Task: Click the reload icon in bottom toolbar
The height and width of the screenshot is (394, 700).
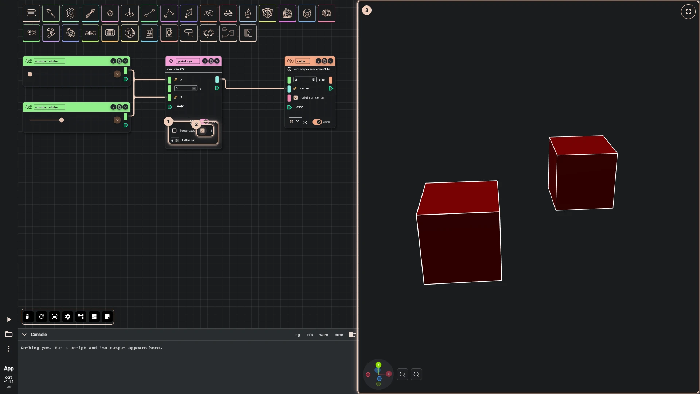Action: click(42, 317)
